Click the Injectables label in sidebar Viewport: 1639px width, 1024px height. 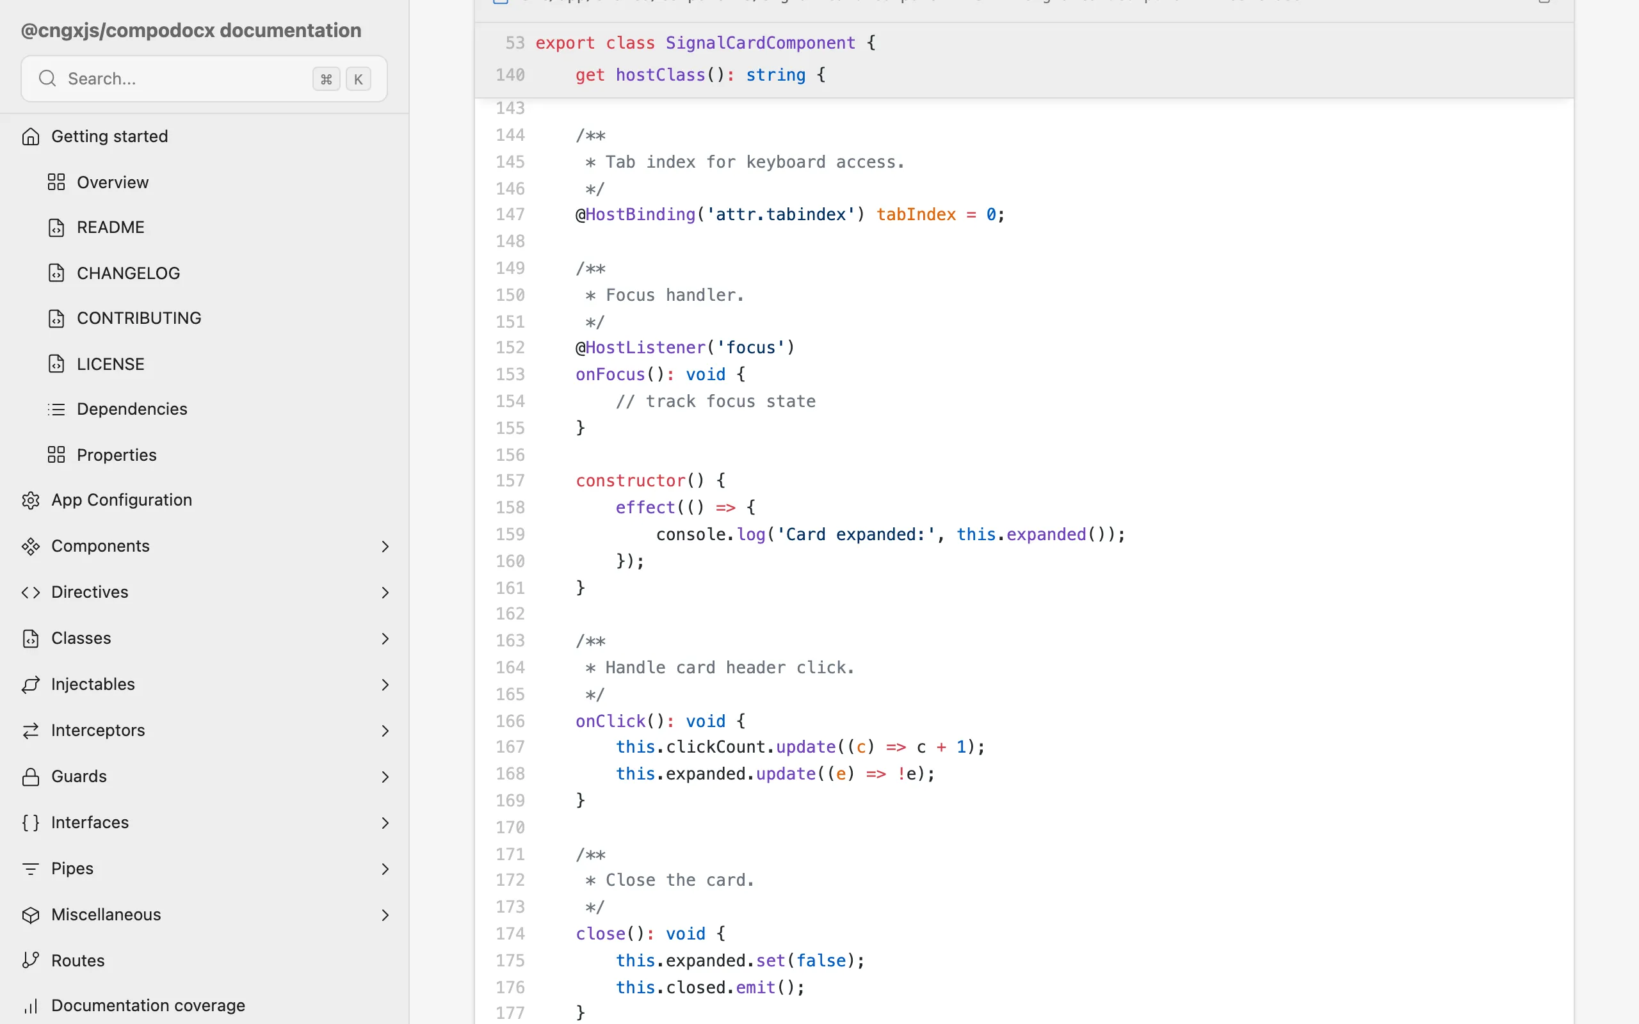tap(93, 685)
